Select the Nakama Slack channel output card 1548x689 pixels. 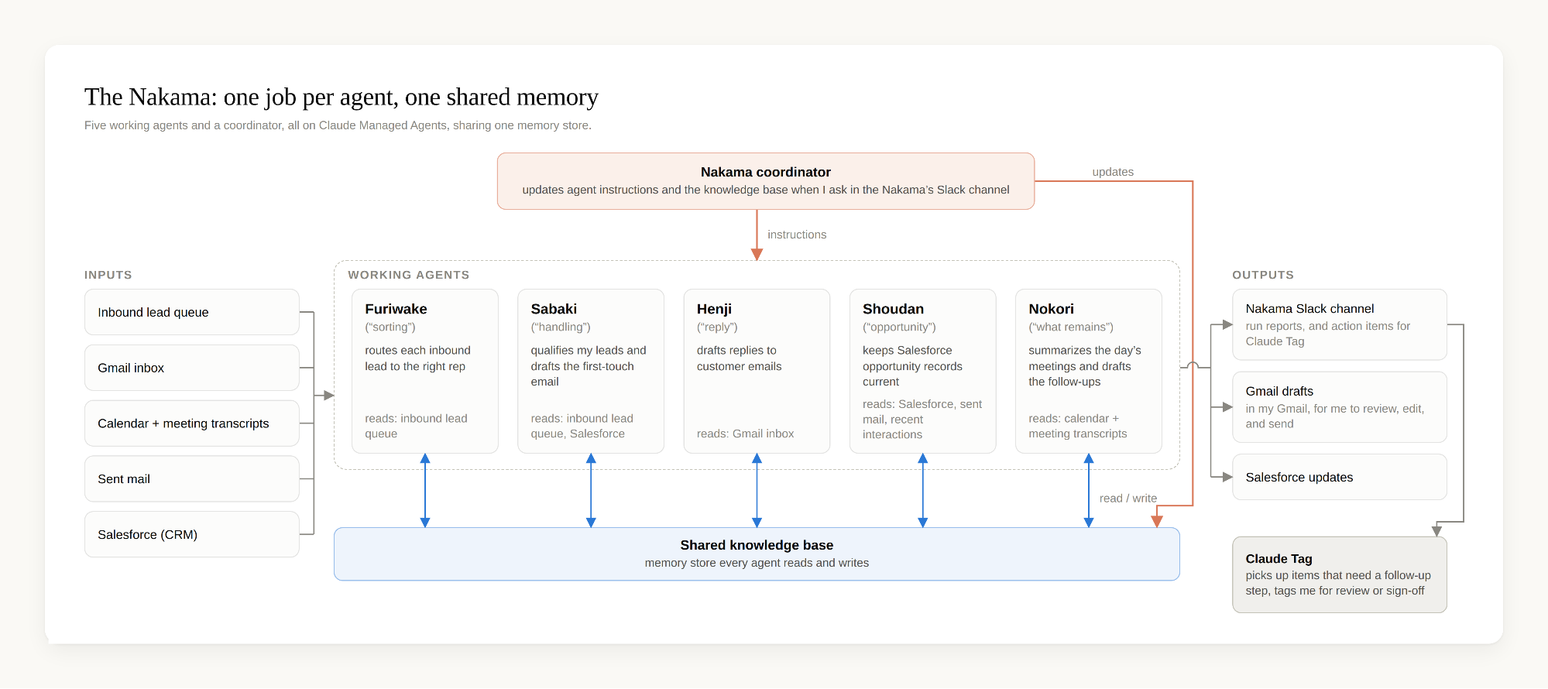coord(1340,324)
